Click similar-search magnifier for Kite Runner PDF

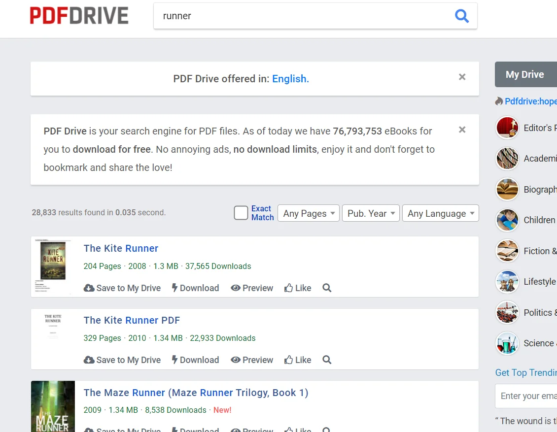pyautogui.click(x=327, y=360)
